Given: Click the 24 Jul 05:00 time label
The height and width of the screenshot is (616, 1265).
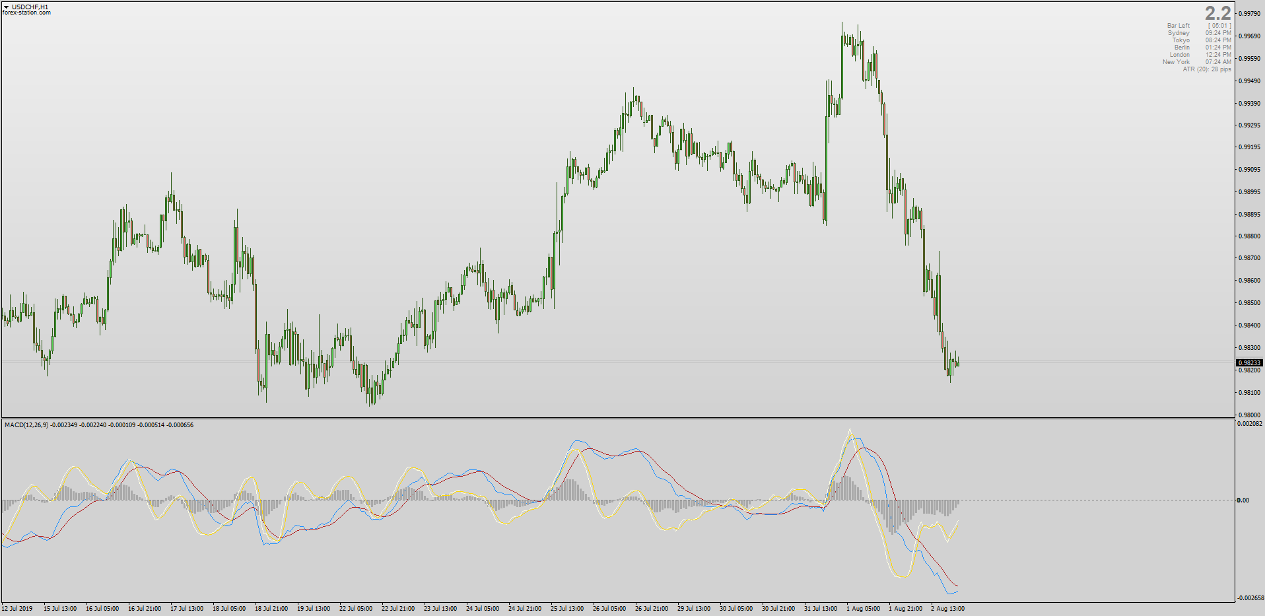Looking at the screenshot, I should [483, 609].
